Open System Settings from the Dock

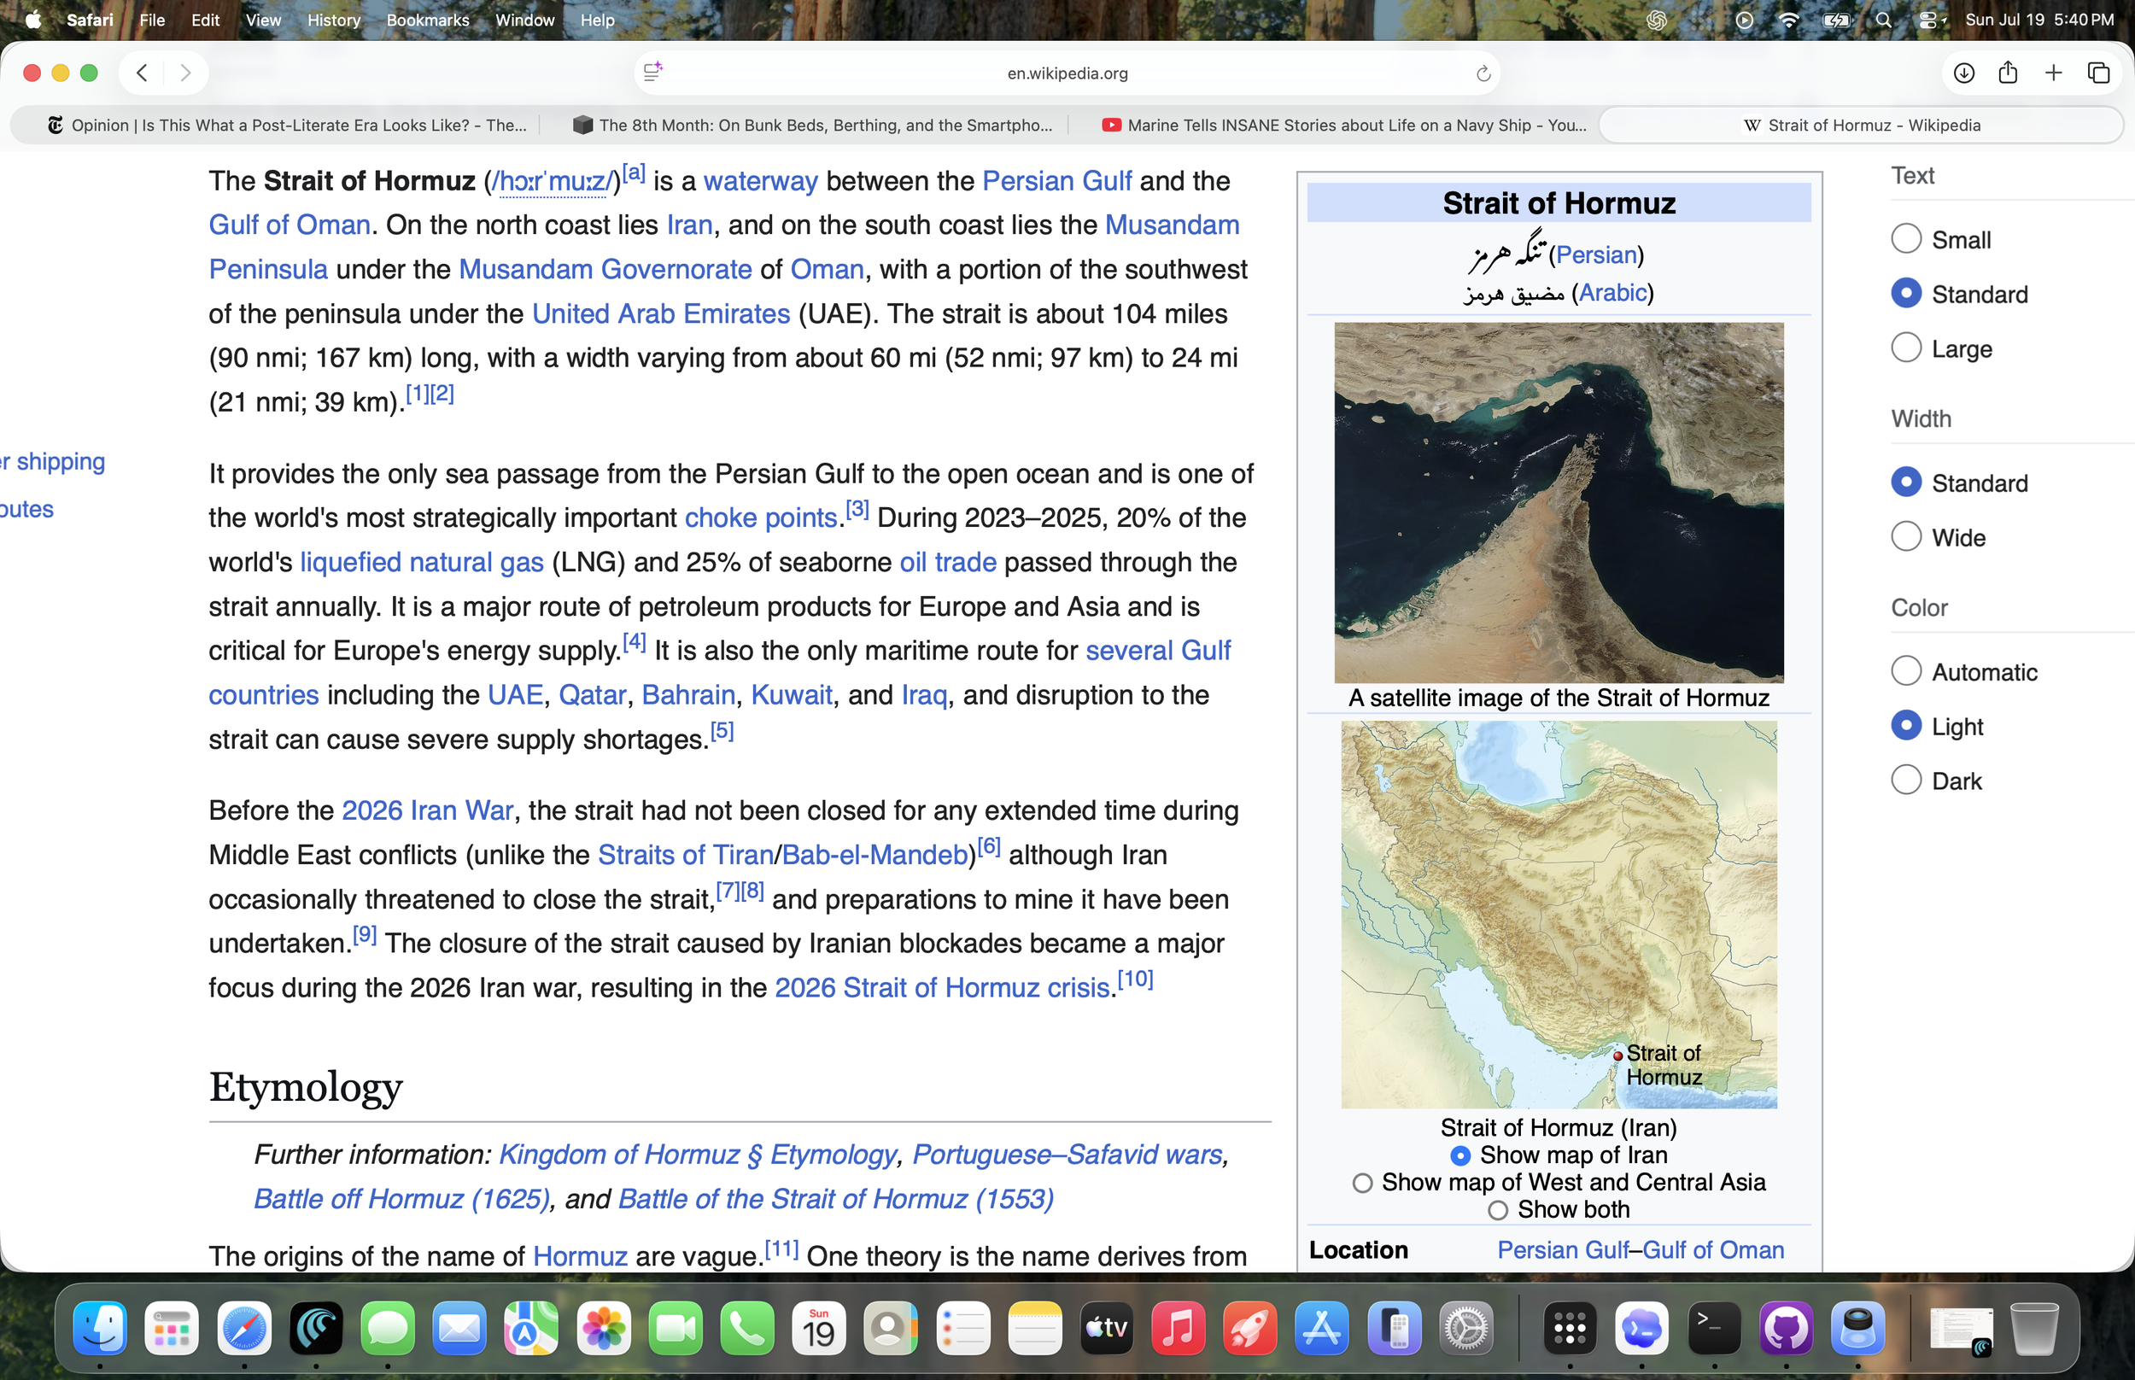[1465, 1328]
